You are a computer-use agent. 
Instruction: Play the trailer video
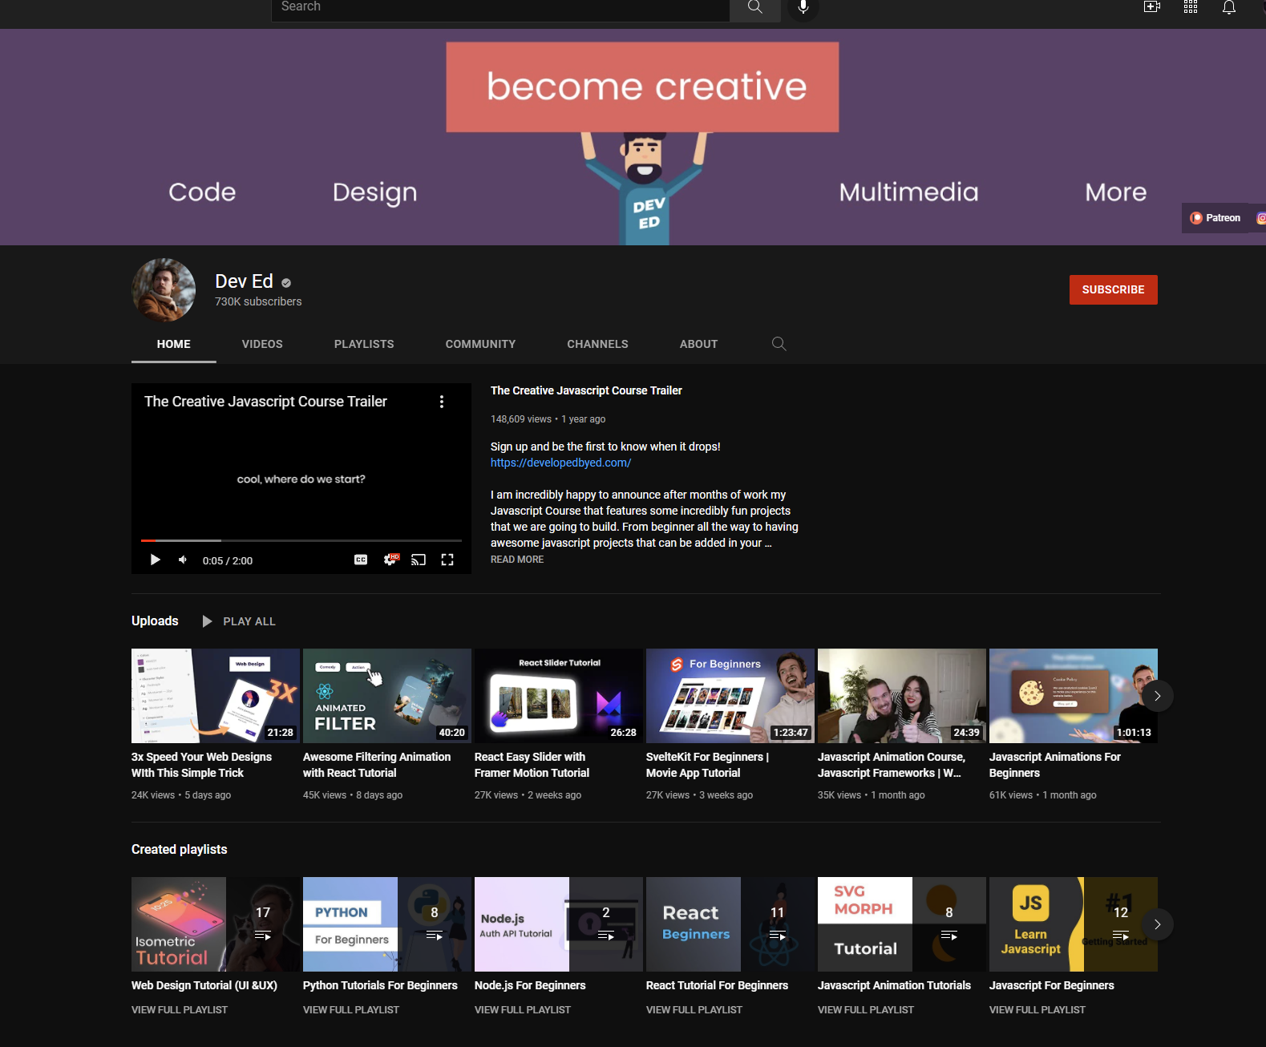[x=156, y=560]
